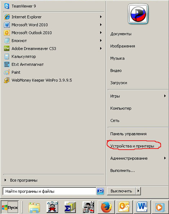Launch Etxt Антиплагиат program icon

point(7,64)
